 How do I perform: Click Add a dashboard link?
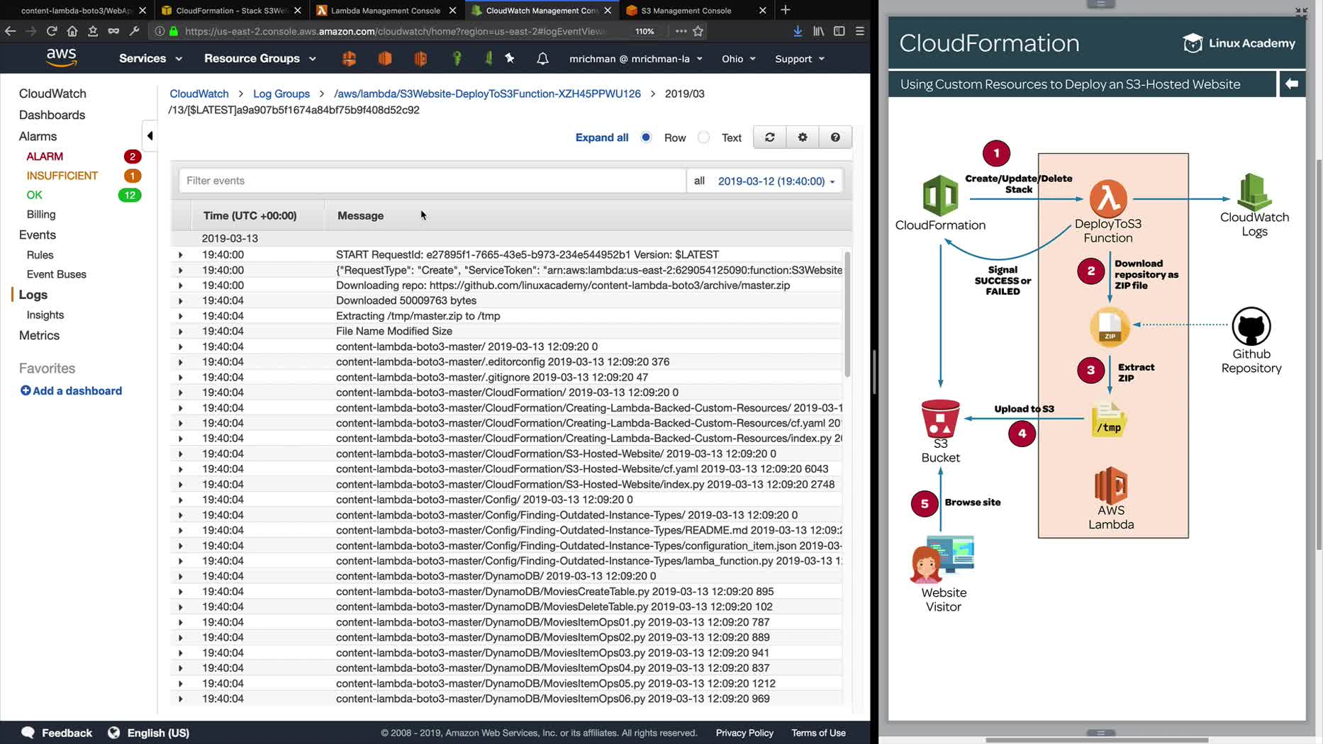(x=71, y=391)
